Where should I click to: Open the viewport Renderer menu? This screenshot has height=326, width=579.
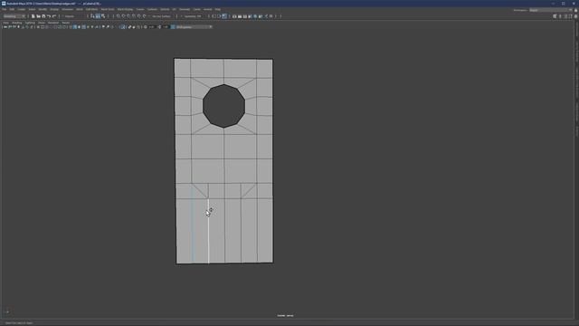[53, 23]
